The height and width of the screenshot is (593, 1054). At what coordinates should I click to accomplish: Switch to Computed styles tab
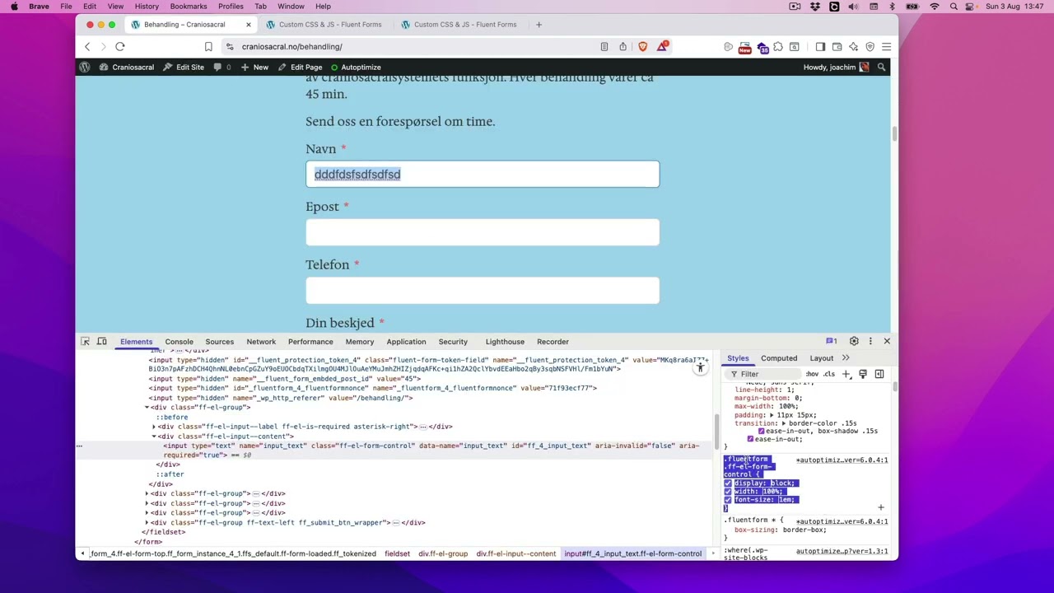[x=779, y=358]
